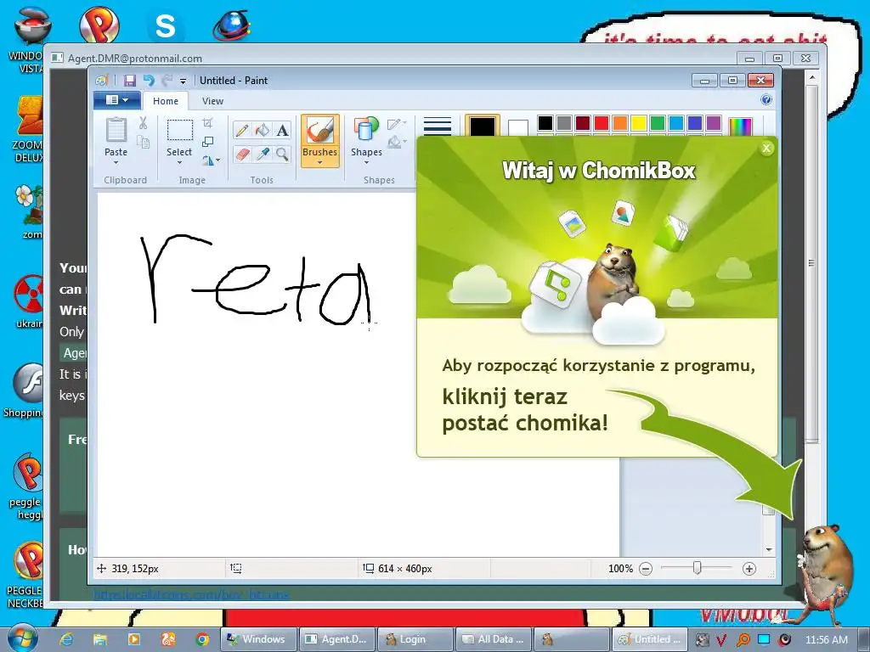
Task: Choose the orange palette color
Action: [620, 123]
